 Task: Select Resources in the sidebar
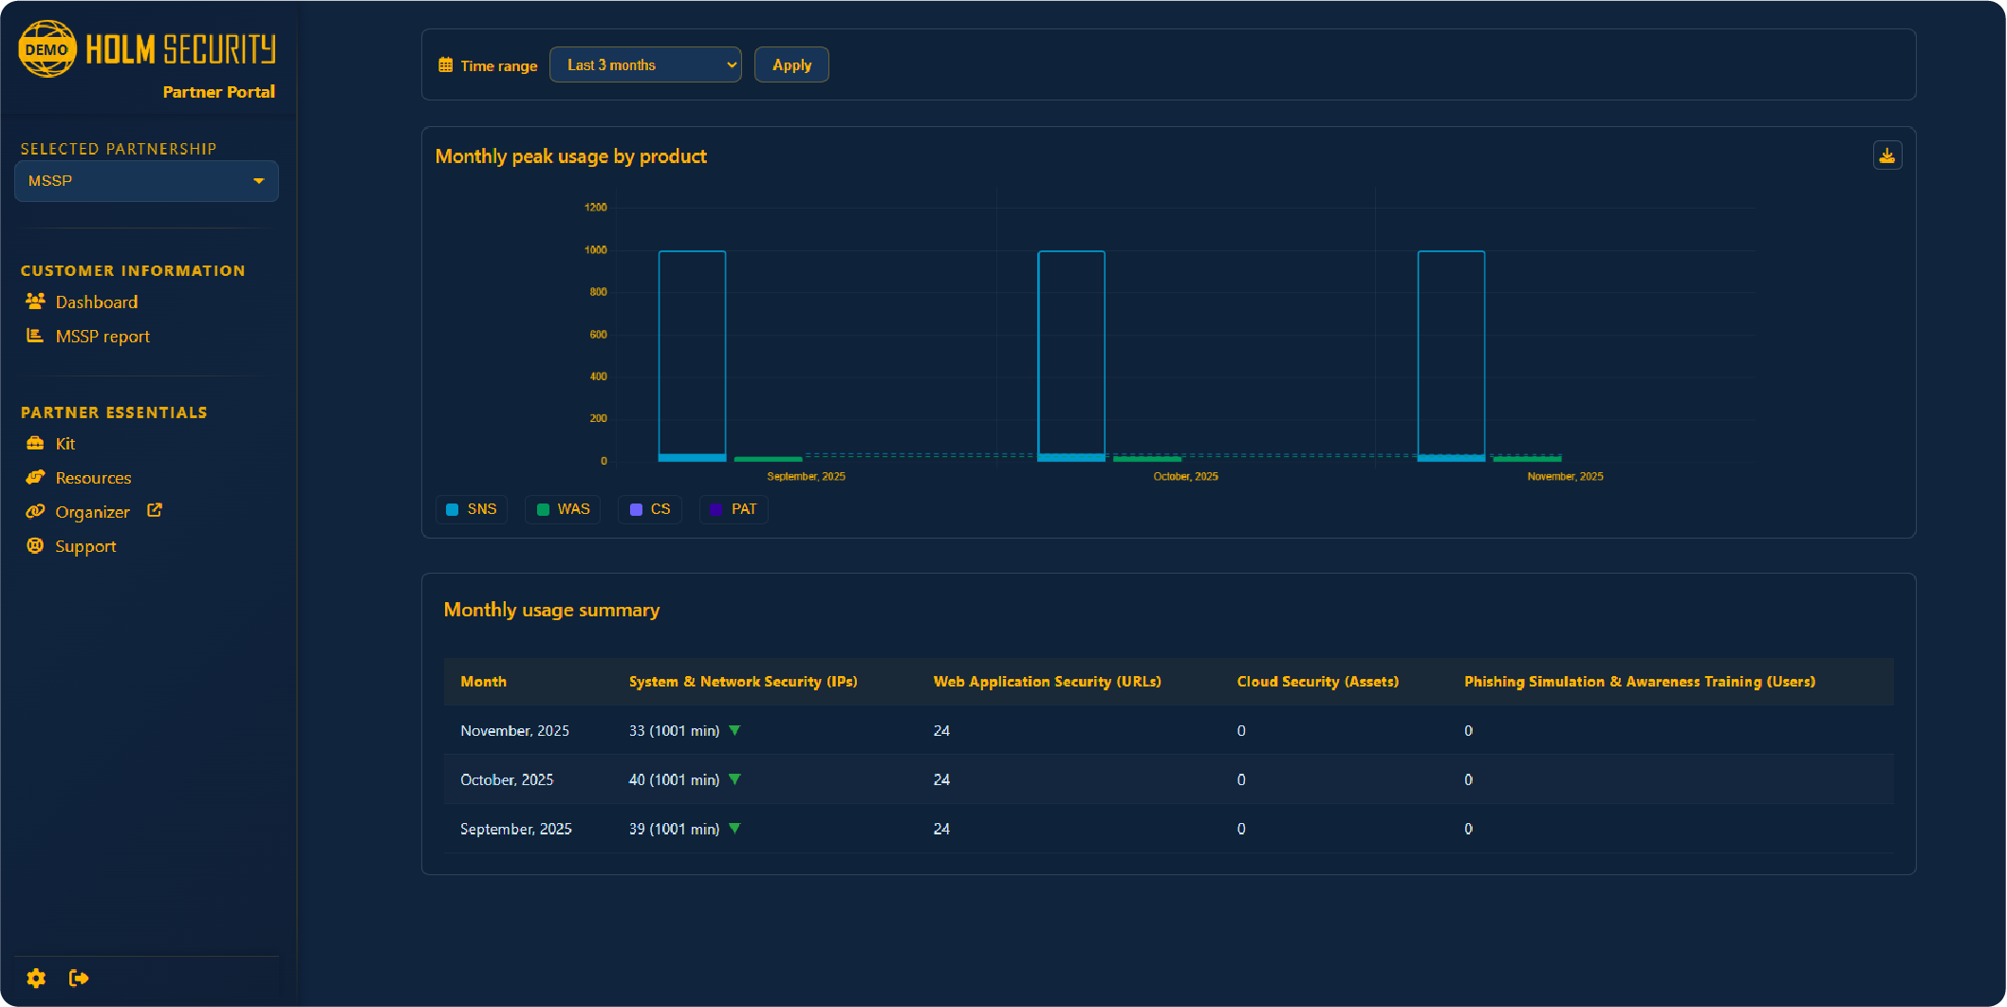pyautogui.click(x=93, y=477)
